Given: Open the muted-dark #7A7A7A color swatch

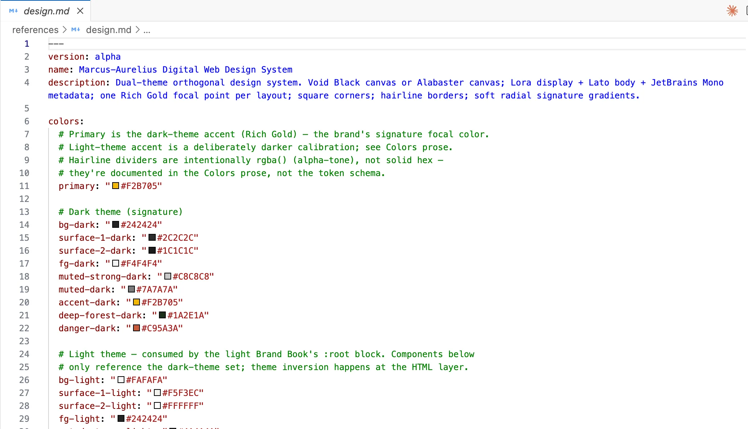Looking at the screenshot, I should (x=131, y=289).
